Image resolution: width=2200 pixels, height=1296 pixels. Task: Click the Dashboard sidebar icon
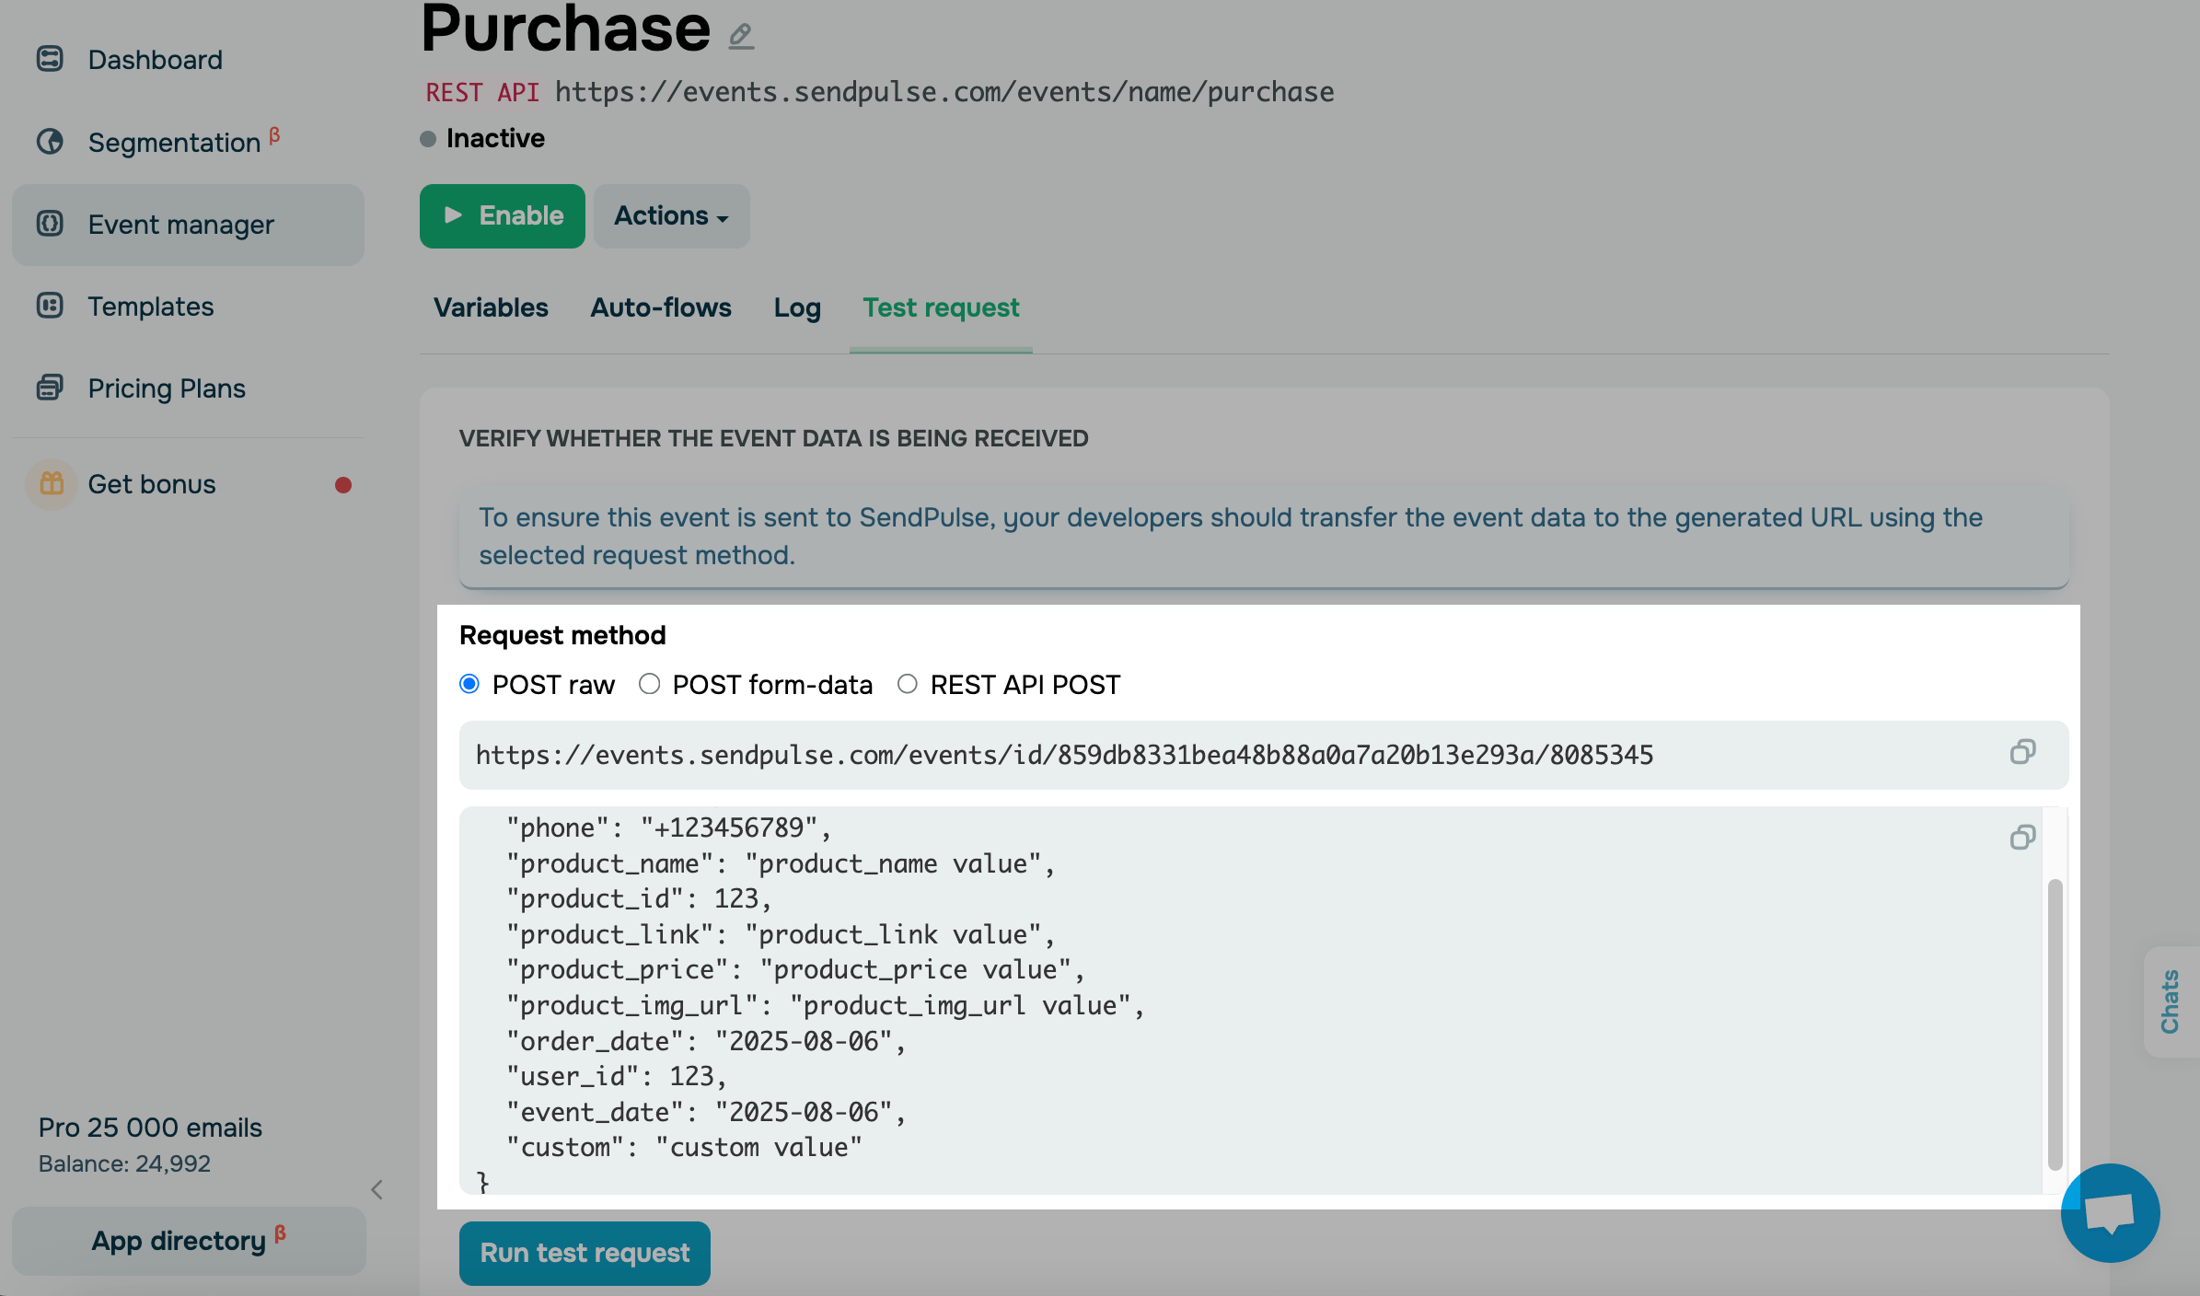tap(50, 60)
